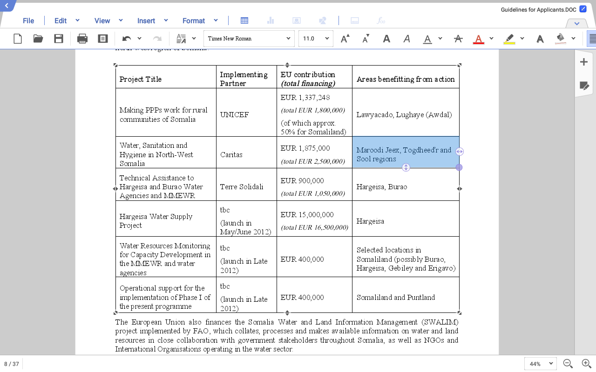Open Times New Roman font dropdown
Image resolution: width=596 pixels, height=372 pixels.
point(249,39)
